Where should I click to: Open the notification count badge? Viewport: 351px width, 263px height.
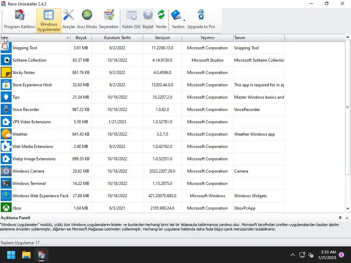tap(341, 254)
